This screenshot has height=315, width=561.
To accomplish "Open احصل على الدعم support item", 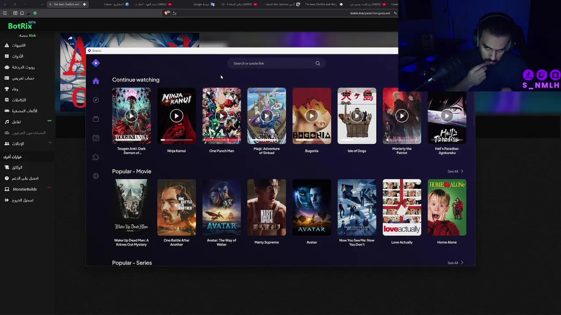I will click(21, 178).
